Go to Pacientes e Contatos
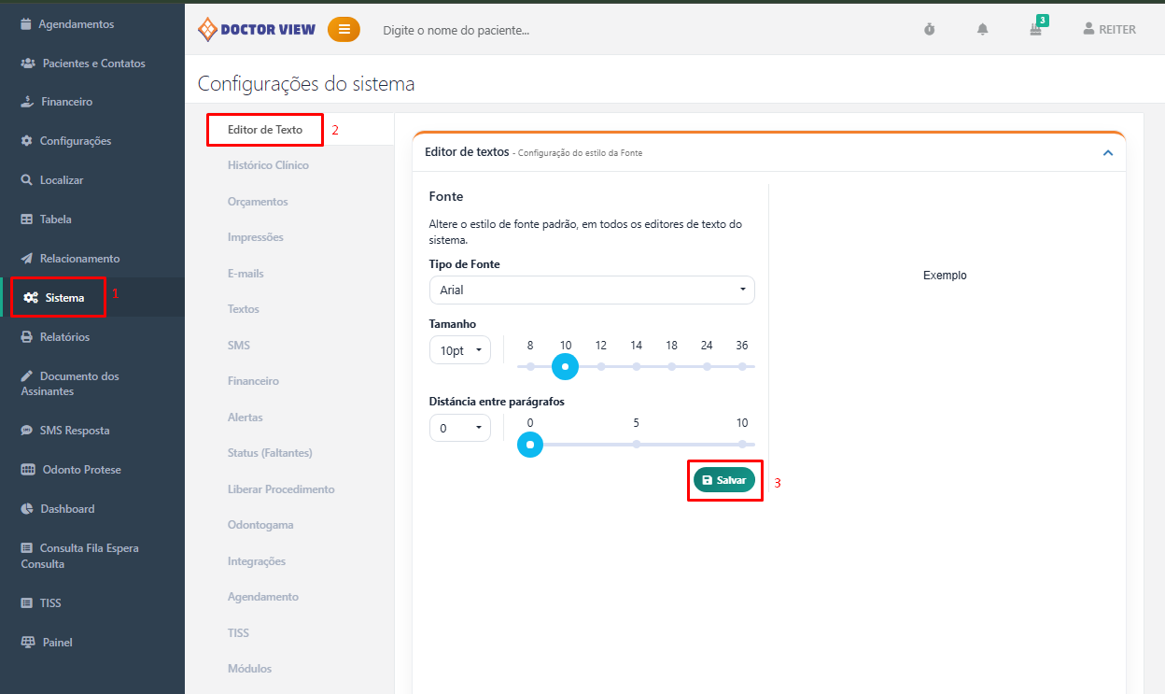This screenshot has height=694, width=1165. pyautogui.click(x=93, y=64)
